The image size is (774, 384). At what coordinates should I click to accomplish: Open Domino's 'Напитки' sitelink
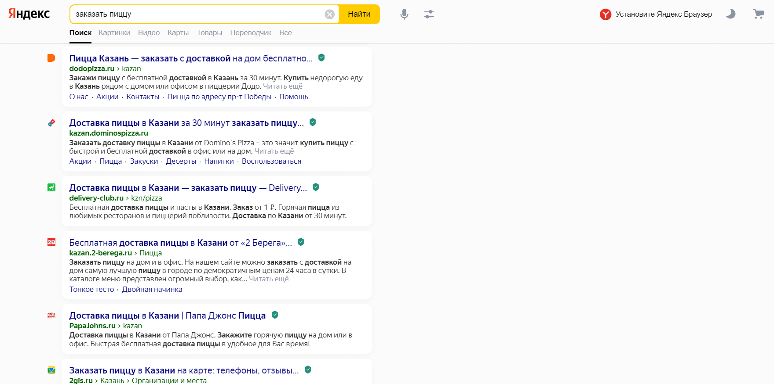click(219, 161)
